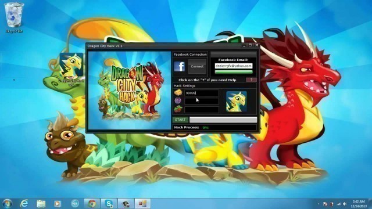The height and width of the screenshot is (209, 372).
Task: Open the Recycle Bin desktop icon
Action: pyautogui.click(x=14, y=18)
